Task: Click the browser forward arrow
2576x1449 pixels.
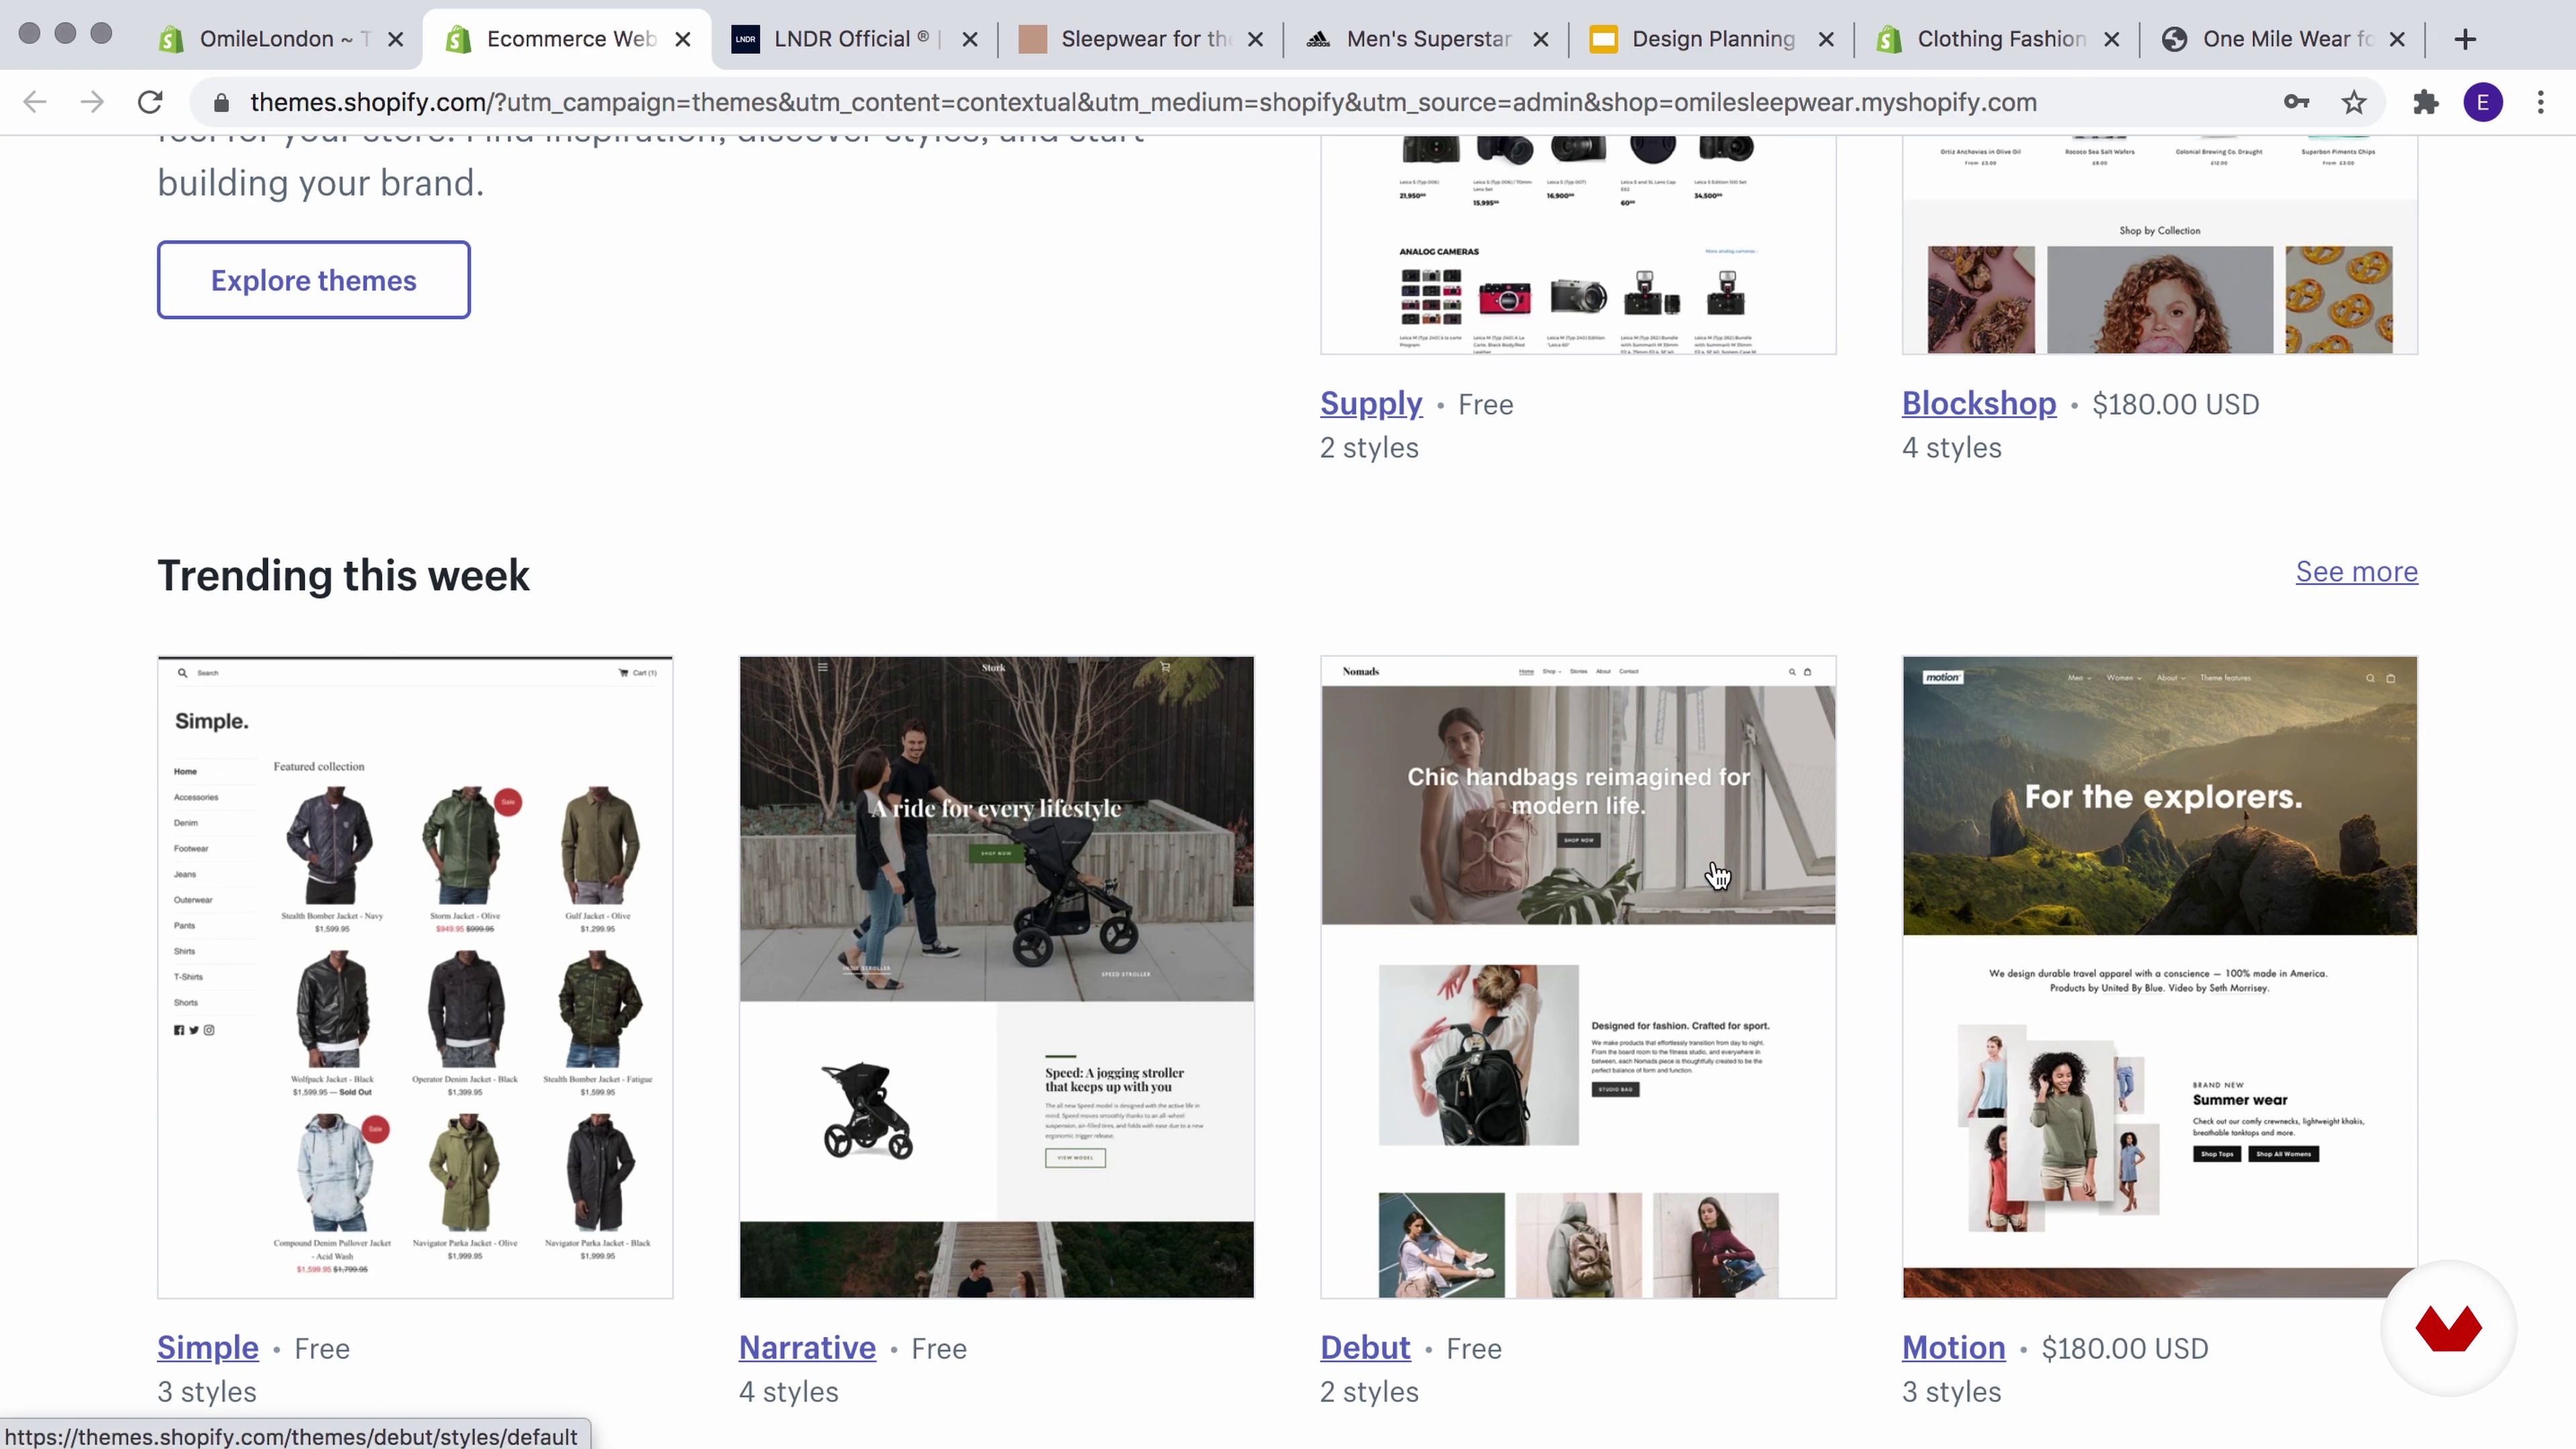Action: pyautogui.click(x=92, y=102)
